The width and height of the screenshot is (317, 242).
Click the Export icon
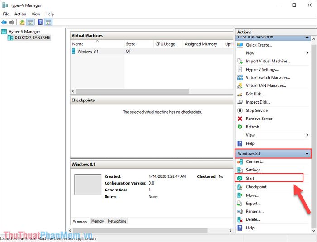point(240,204)
